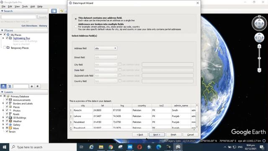Click the Move joystick with hand icon
The width and height of the screenshot is (268, 151).
point(259,38)
